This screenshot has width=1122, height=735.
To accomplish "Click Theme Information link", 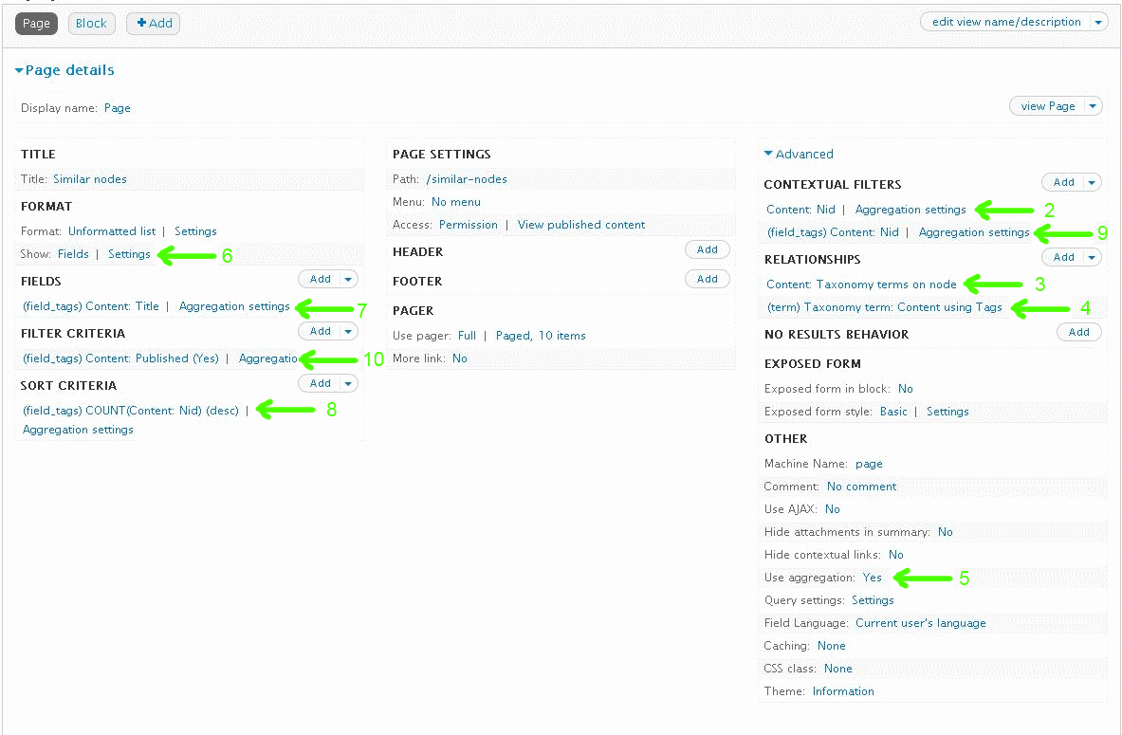I will tap(843, 692).
